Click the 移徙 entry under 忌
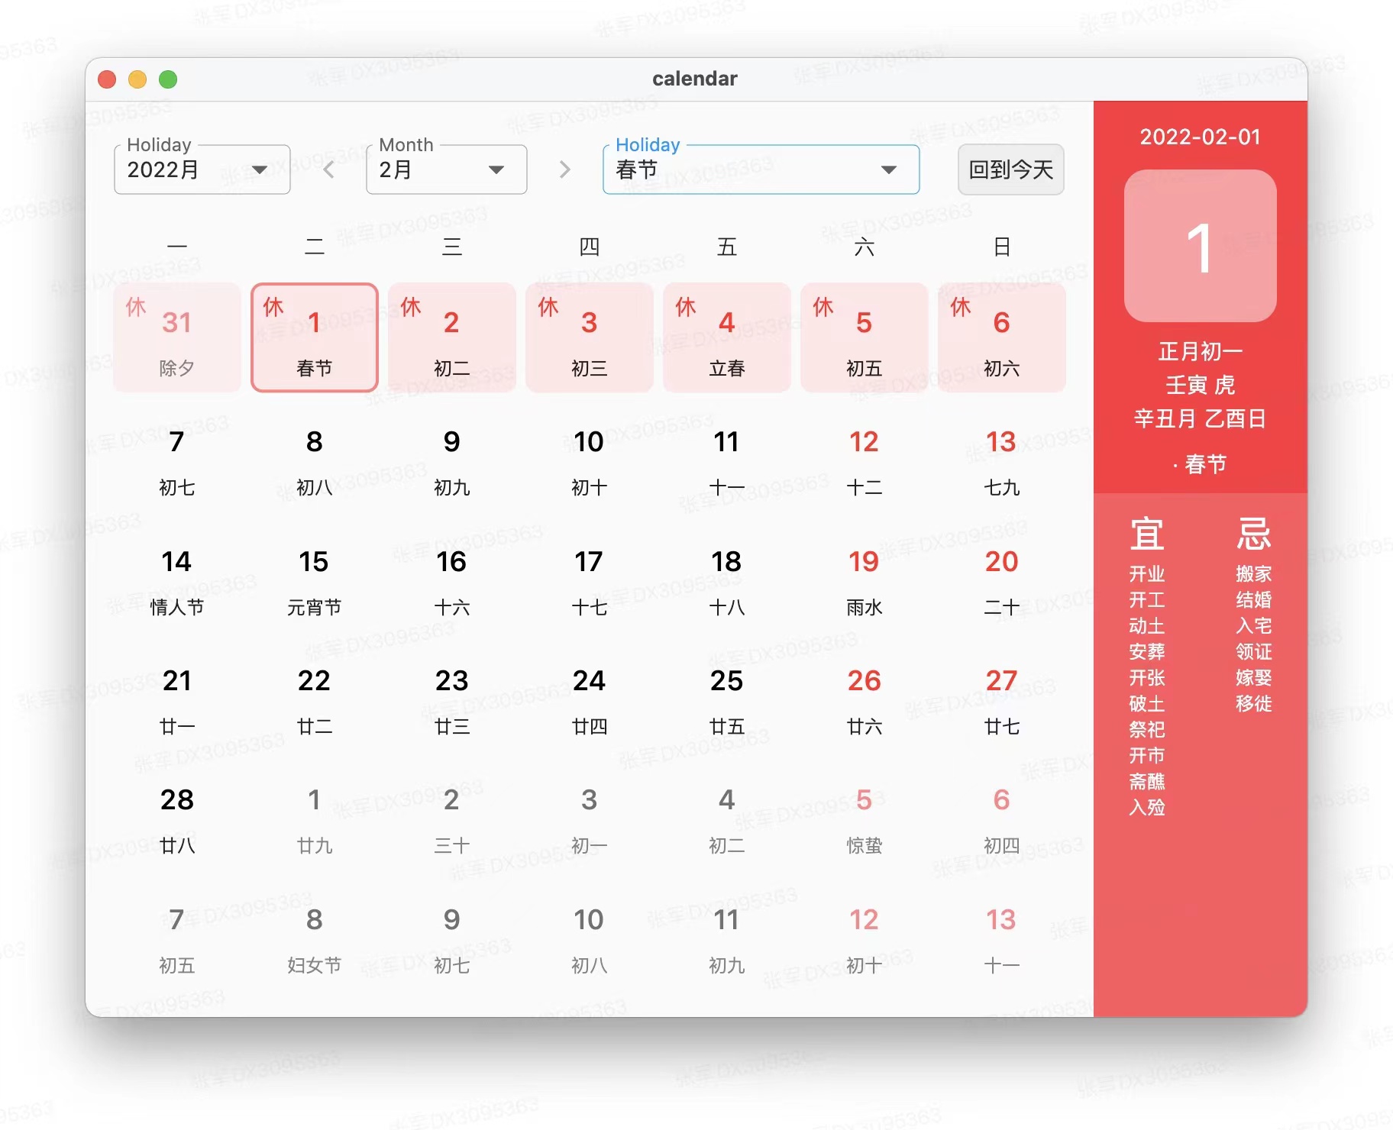Screen dimensions: 1393x1130 pyautogui.click(x=1254, y=703)
